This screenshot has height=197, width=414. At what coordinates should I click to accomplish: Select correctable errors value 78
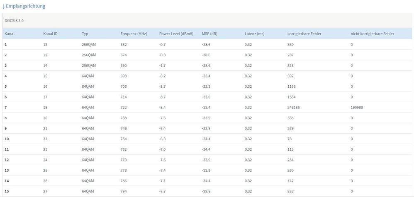[x=290, y=139]
